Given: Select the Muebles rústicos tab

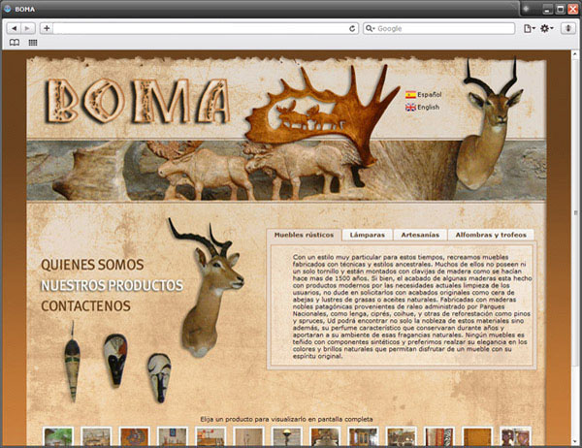Looking at the screenshot, I should [x=304, y=235].
